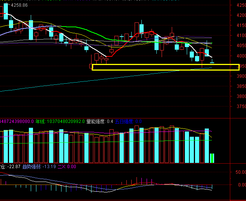
Task: Click the 量能强度: 0.4 indicator label
Action: pos(100,121)
